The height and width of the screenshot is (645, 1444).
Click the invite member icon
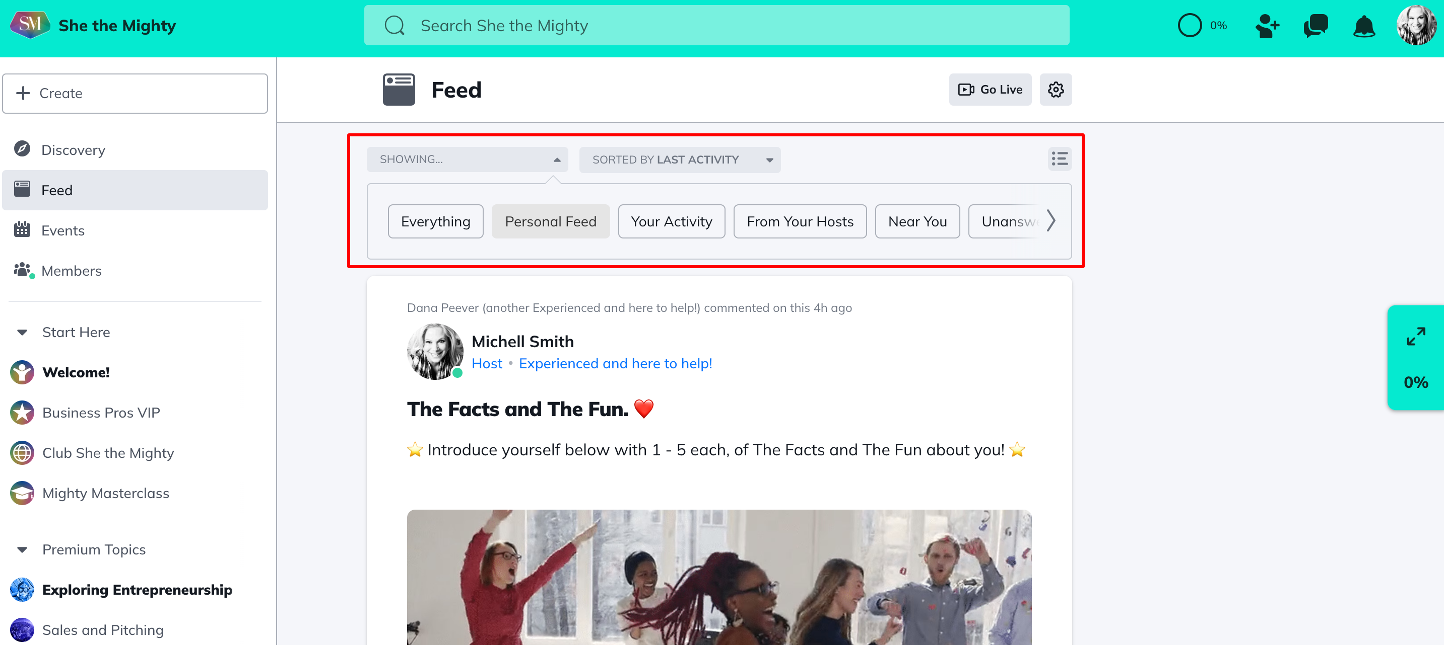1267,26
